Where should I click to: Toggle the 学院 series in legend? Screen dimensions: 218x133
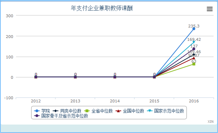42,111
